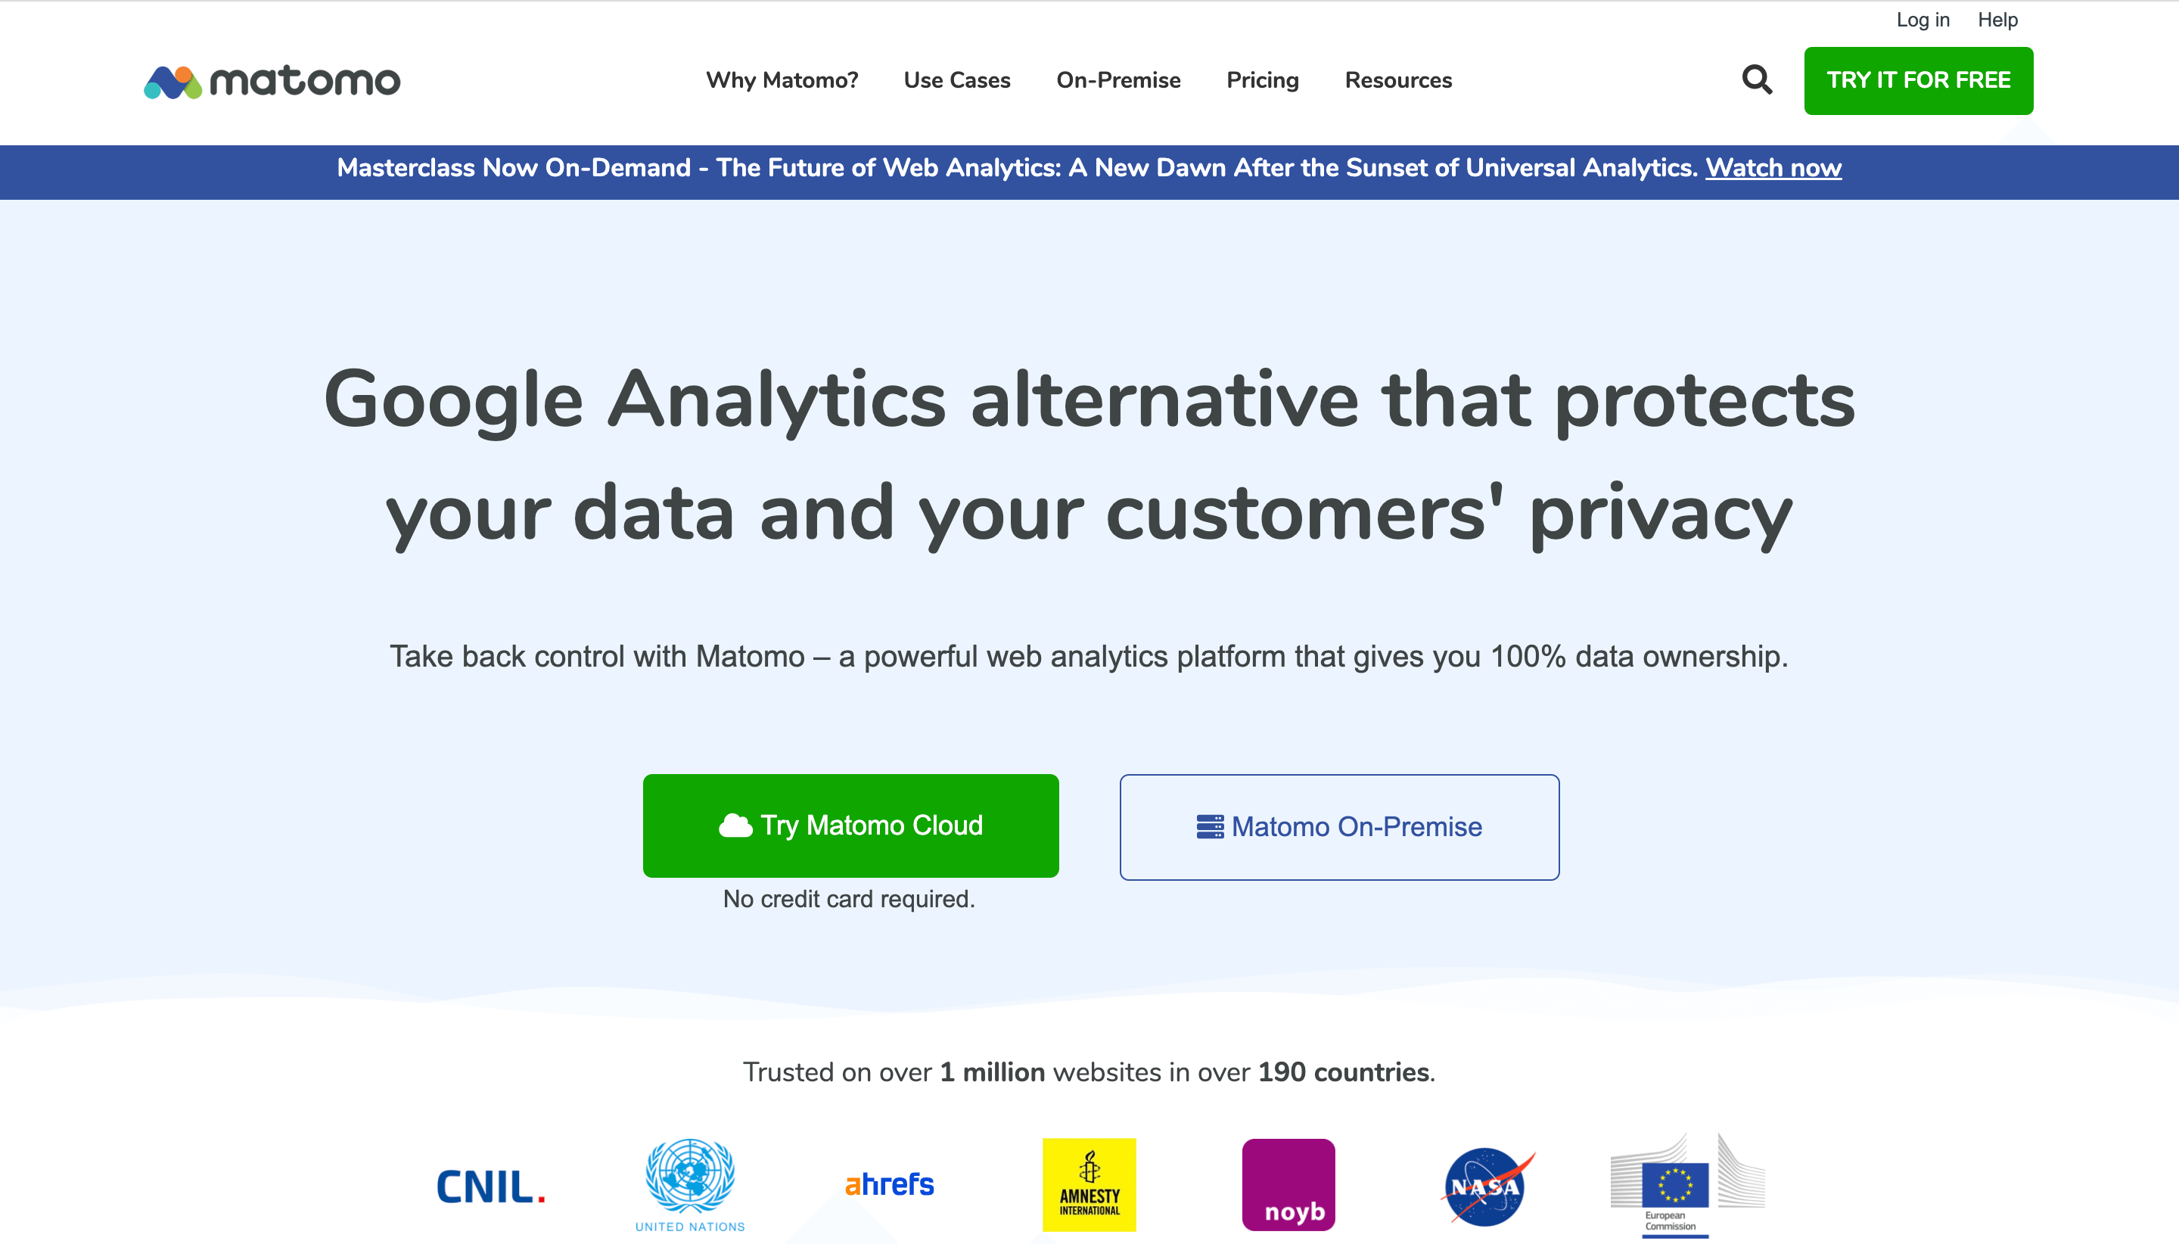2179x1244 pixels.
Task: Open the On-Premise nav menu
Action: pyautogui.click(x=1118, y=80)
